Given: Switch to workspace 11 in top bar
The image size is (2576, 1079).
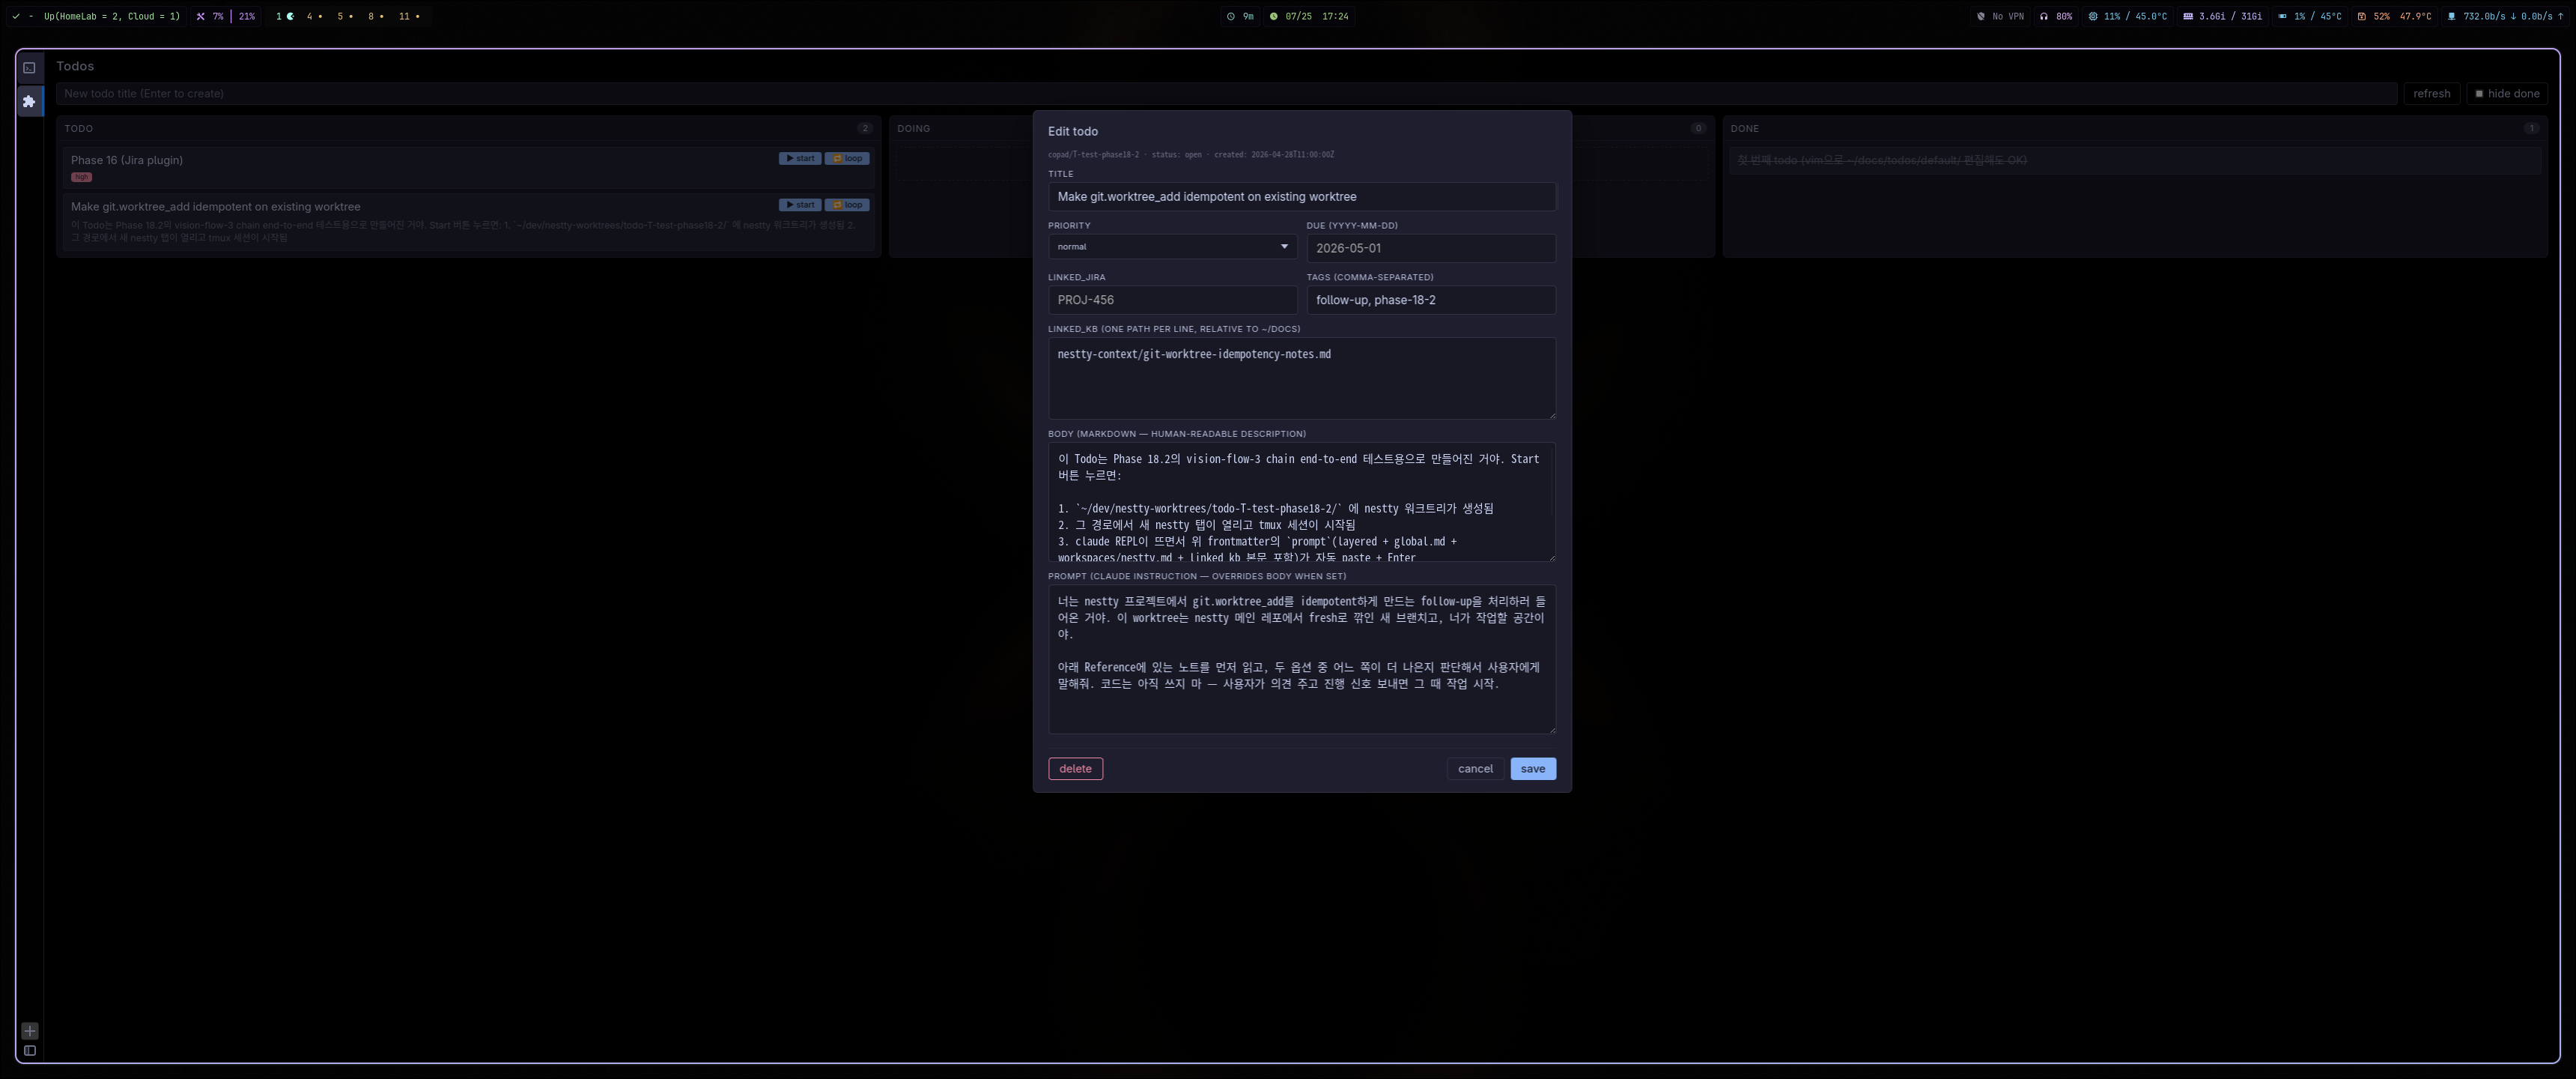Looking at the screenshot, I should (409, 16).
